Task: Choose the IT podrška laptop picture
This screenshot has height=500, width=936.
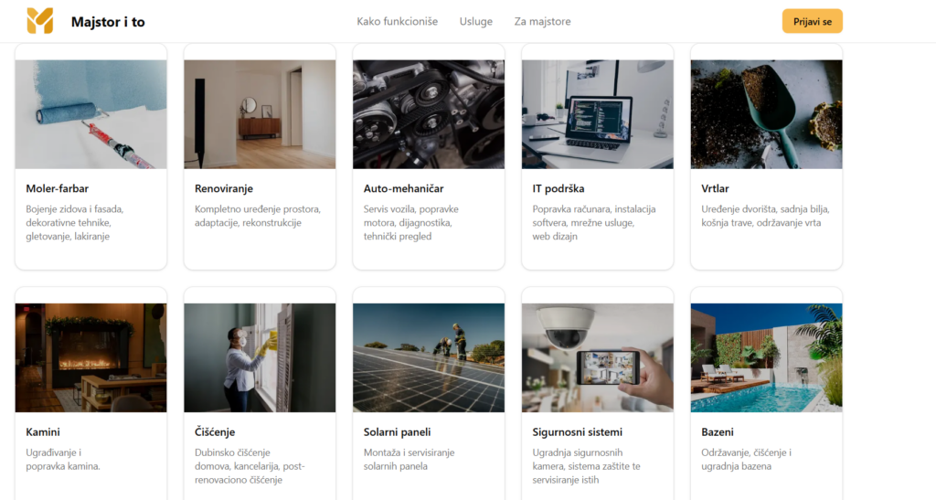Action: 597,114
